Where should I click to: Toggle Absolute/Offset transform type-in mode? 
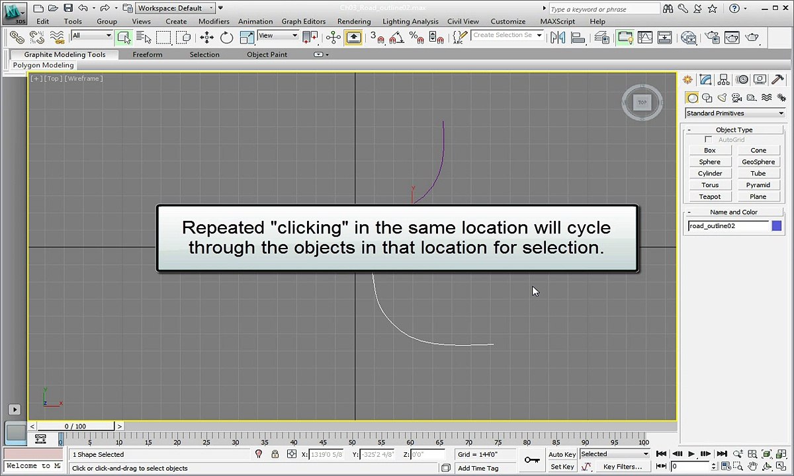292,454
